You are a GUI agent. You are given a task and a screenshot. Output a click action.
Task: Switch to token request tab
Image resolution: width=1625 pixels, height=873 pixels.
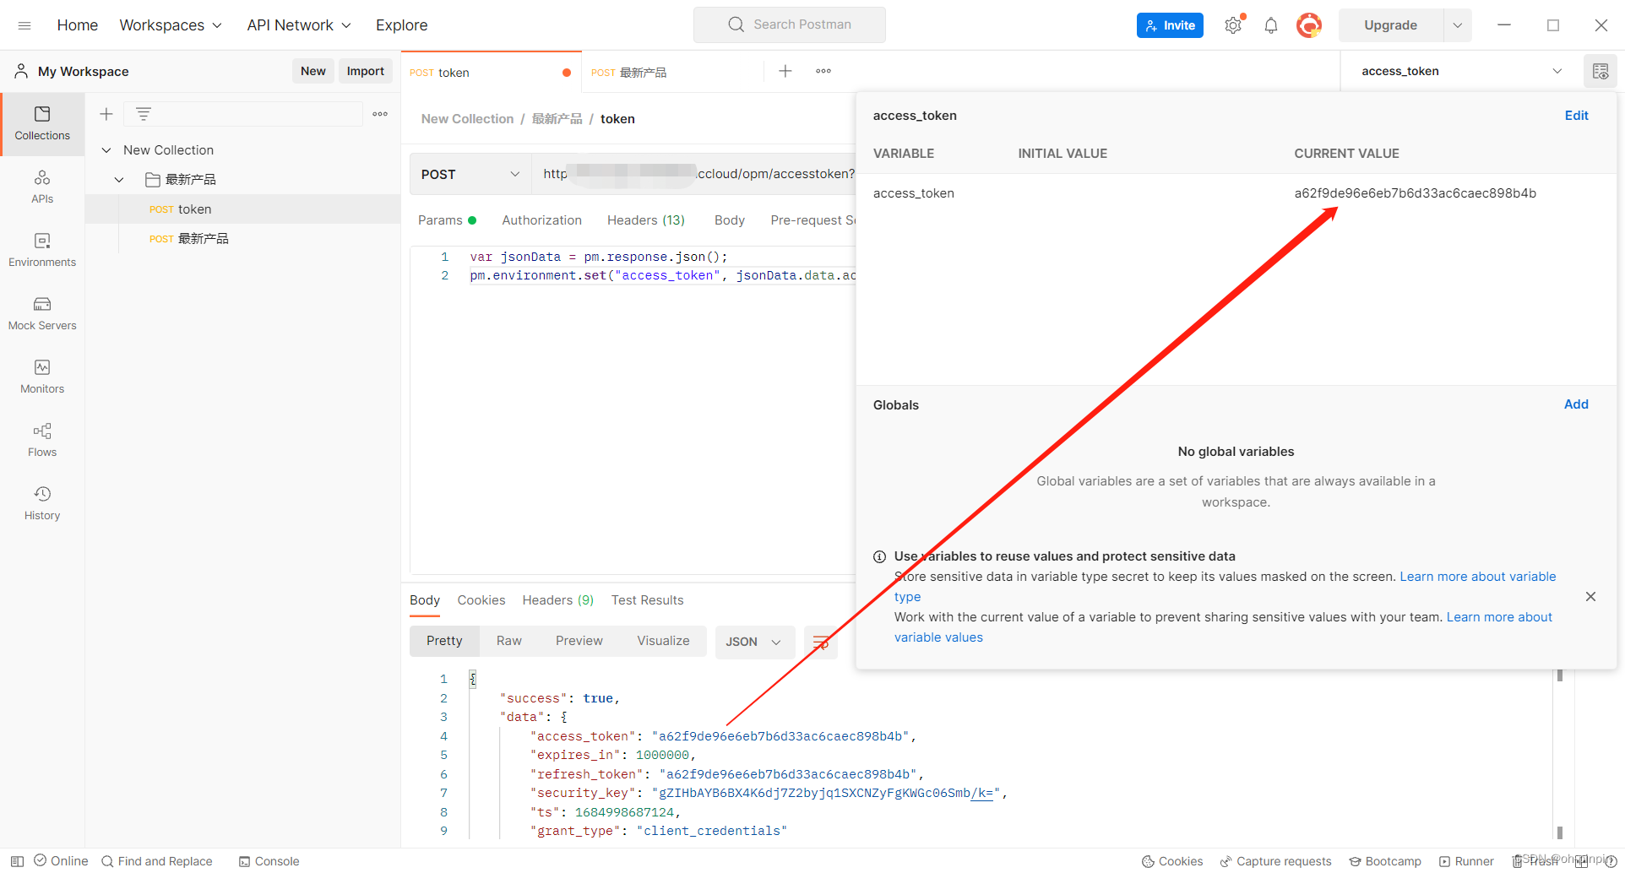point(492,73)
